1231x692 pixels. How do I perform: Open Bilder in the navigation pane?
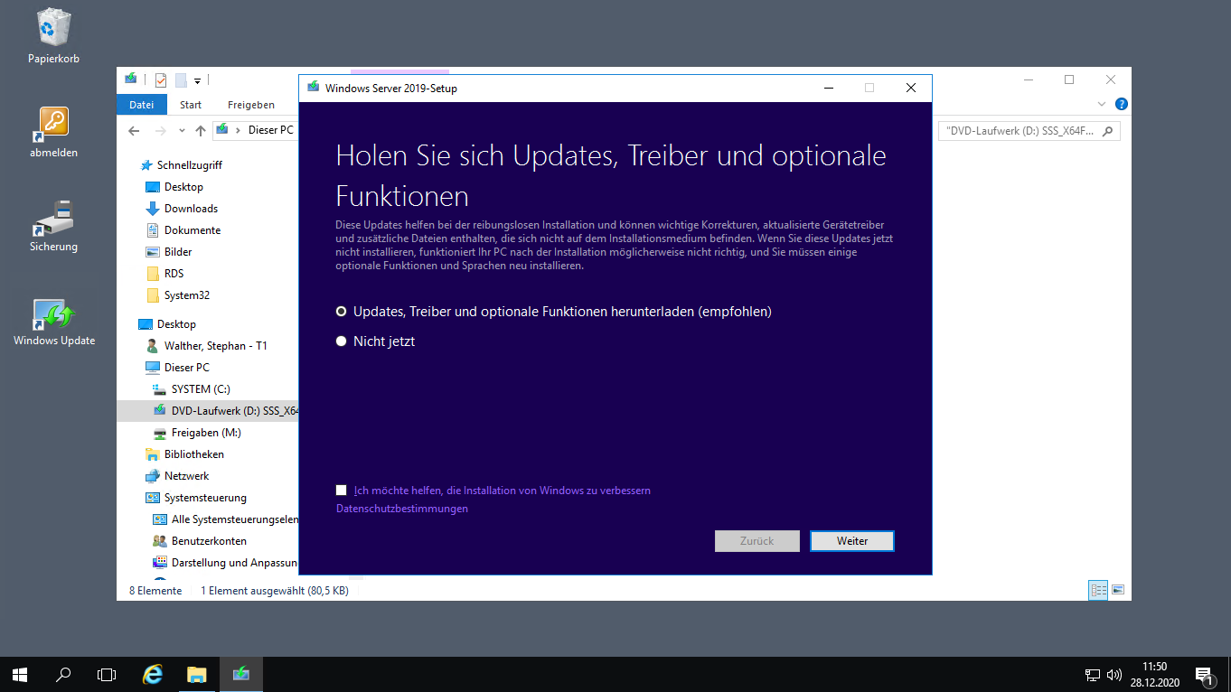tap(178, 252)
